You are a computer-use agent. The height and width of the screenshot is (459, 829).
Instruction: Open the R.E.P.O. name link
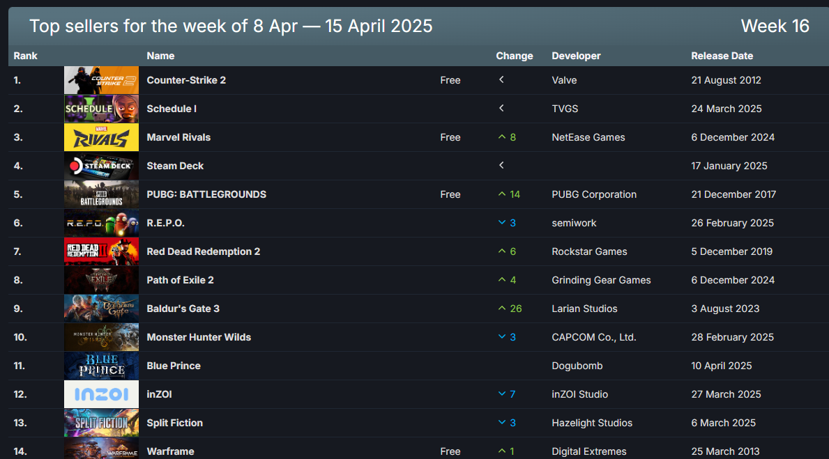[x=165, y=223]
